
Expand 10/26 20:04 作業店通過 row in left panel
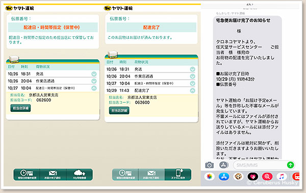click(x=94, y=81)
